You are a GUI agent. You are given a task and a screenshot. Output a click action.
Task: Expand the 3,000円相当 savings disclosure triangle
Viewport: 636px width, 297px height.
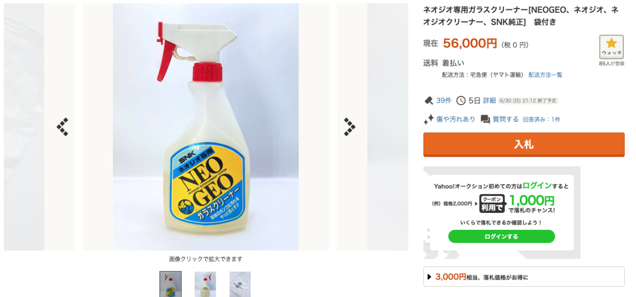point(429,277)
